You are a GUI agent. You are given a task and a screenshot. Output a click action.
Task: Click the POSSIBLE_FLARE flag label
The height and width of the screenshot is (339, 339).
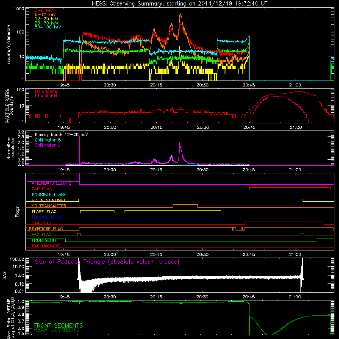click(49, 195)
